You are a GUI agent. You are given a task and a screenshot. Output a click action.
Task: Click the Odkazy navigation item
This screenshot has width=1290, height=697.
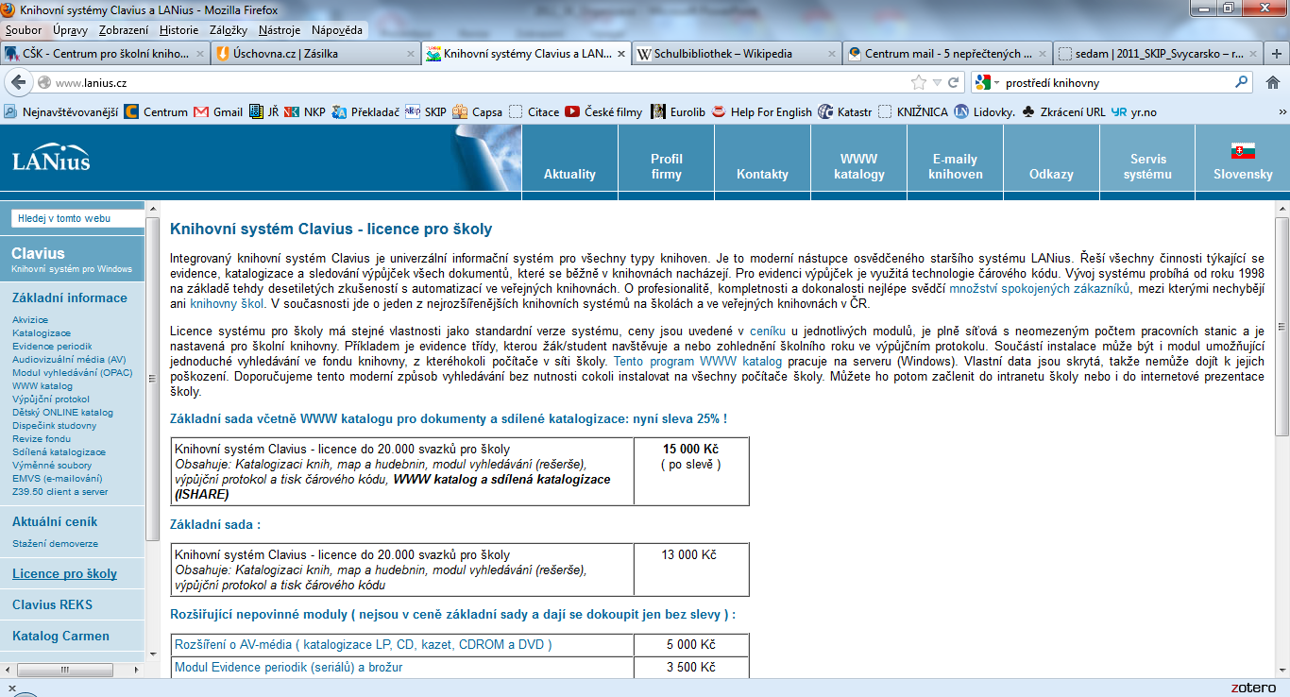point(1052,174)
